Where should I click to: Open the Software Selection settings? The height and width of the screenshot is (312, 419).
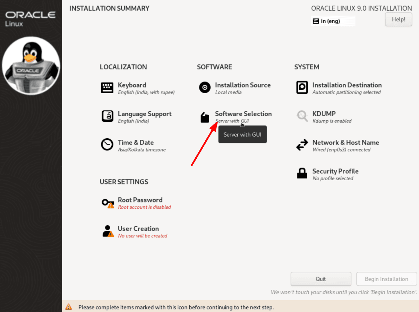243,114
